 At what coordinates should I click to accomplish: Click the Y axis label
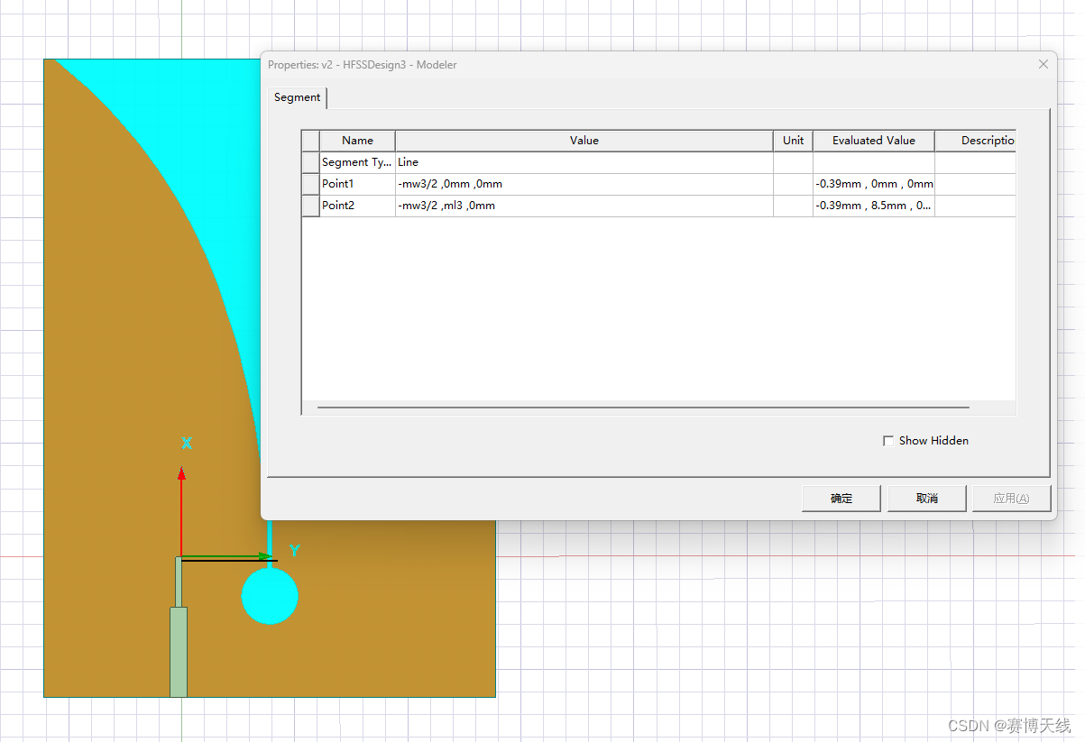point(294,551)
